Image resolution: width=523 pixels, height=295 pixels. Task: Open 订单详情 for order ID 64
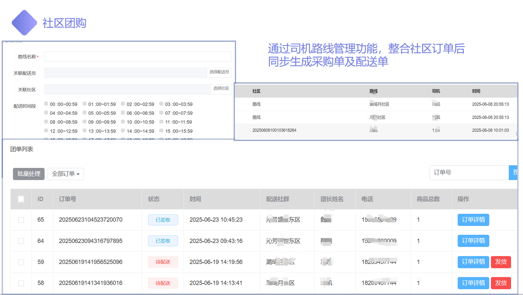tap(473, 241)
